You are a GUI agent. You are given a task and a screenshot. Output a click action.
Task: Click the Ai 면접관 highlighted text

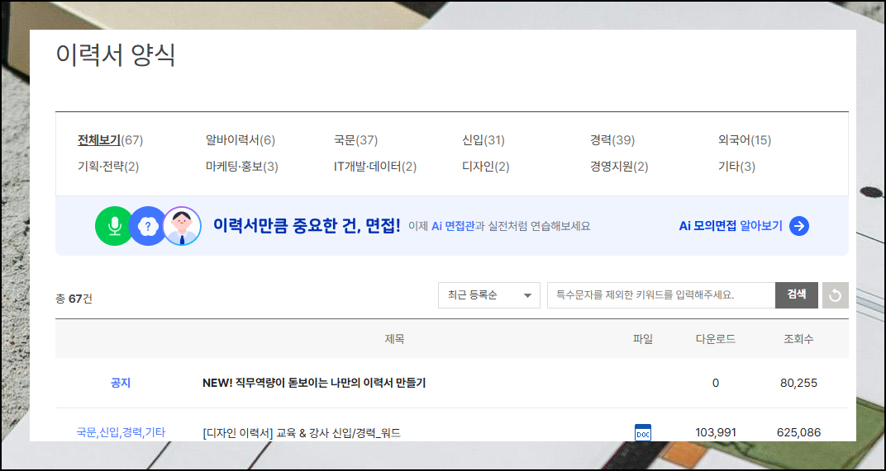[453, 226]
